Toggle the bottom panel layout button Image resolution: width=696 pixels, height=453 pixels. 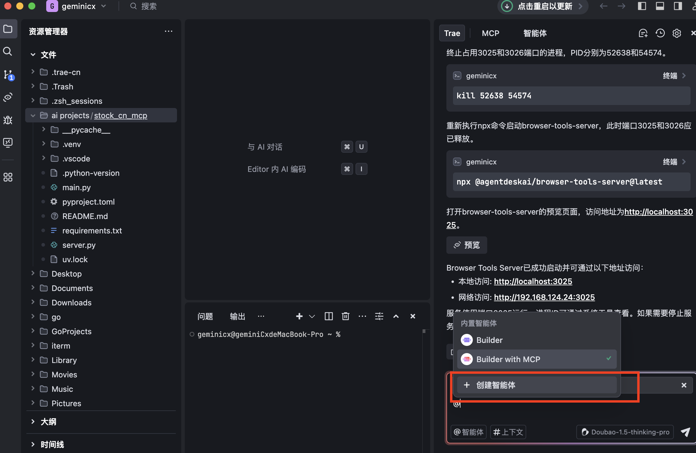[660, 6]
